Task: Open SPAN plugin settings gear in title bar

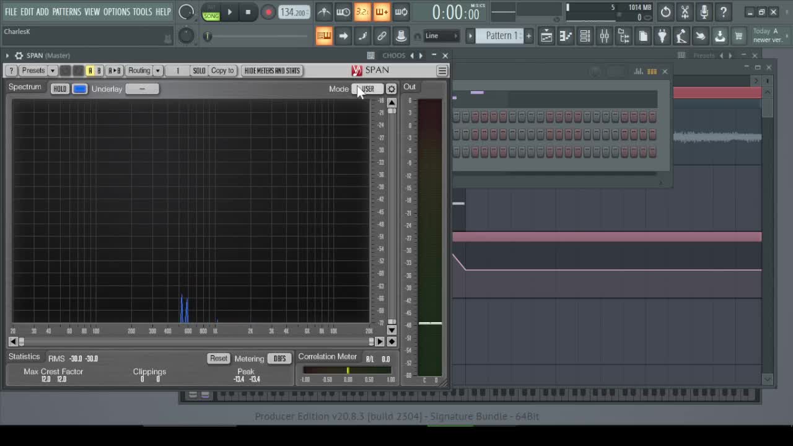Action: (x=19, y=56)
